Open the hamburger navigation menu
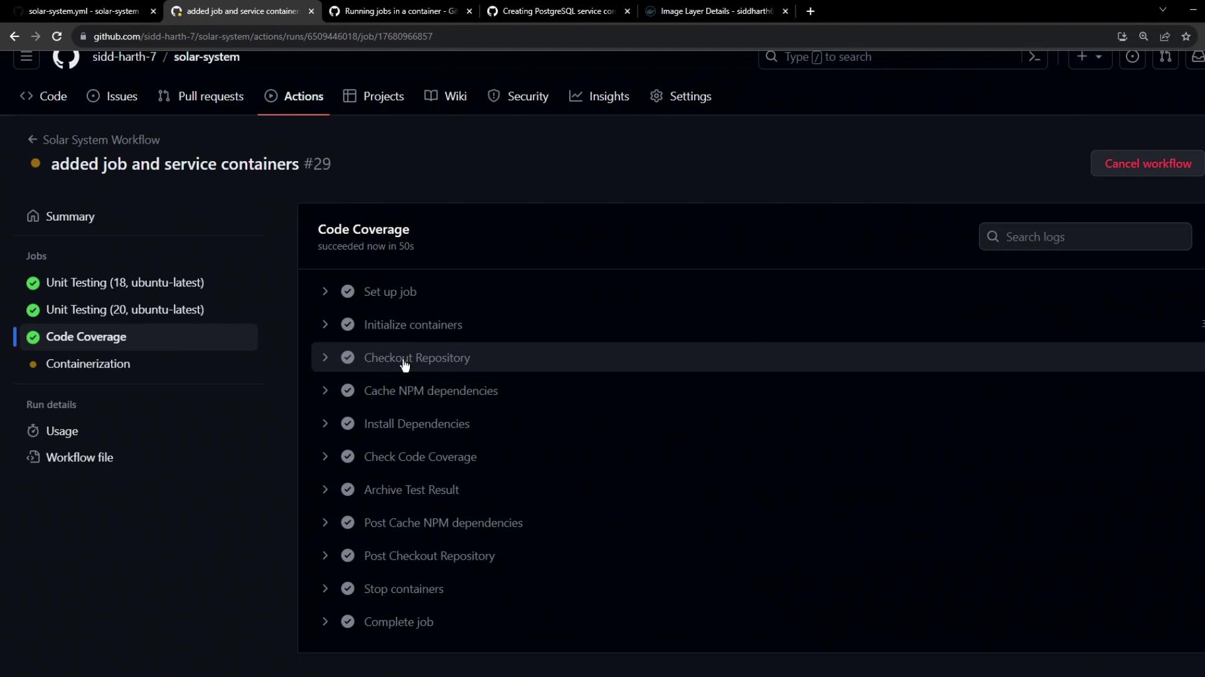 point(26,57)
